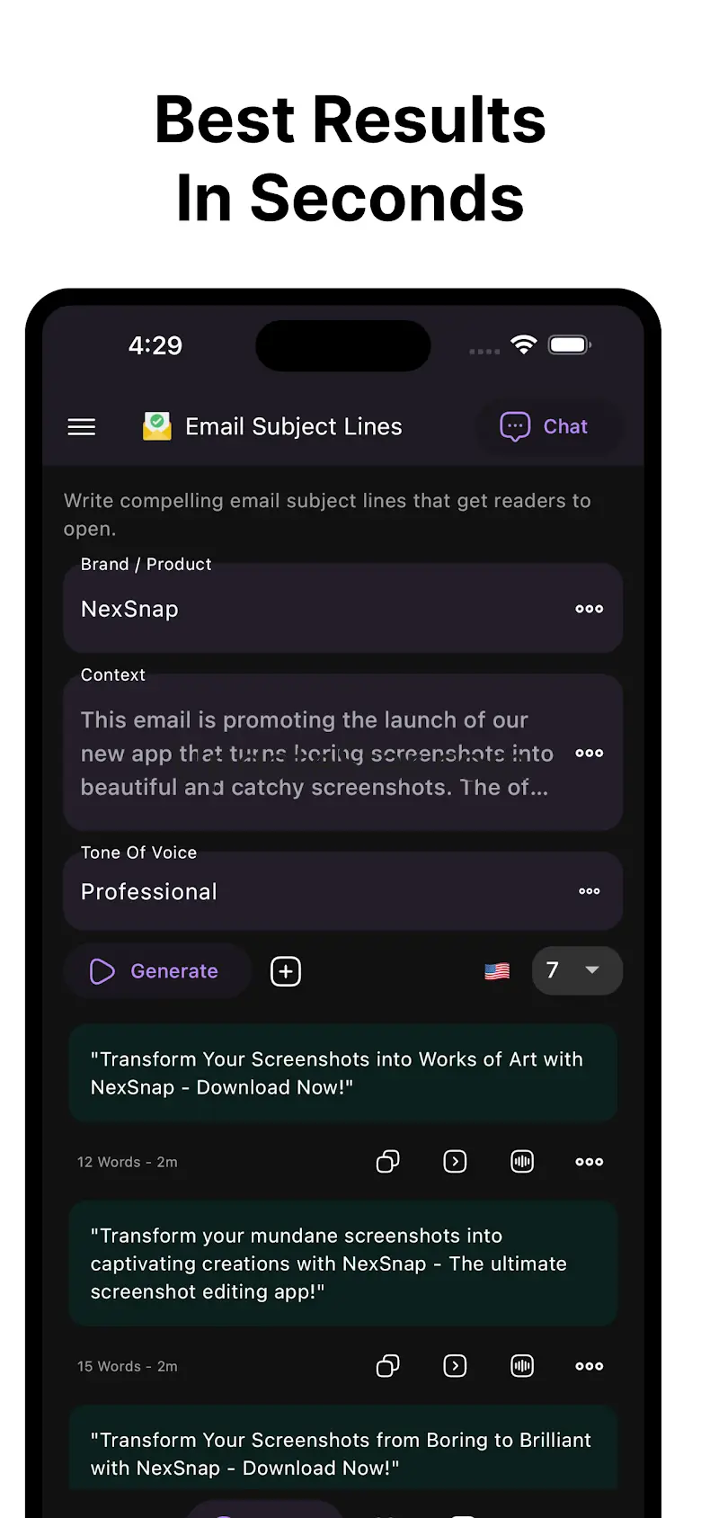
Task: Copy the 15-word subject line result
Action: pos(387,1366)
